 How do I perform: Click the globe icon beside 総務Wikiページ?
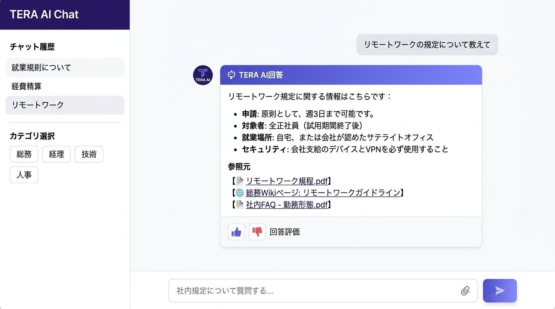pyautogui.click(x=240, y=193)
